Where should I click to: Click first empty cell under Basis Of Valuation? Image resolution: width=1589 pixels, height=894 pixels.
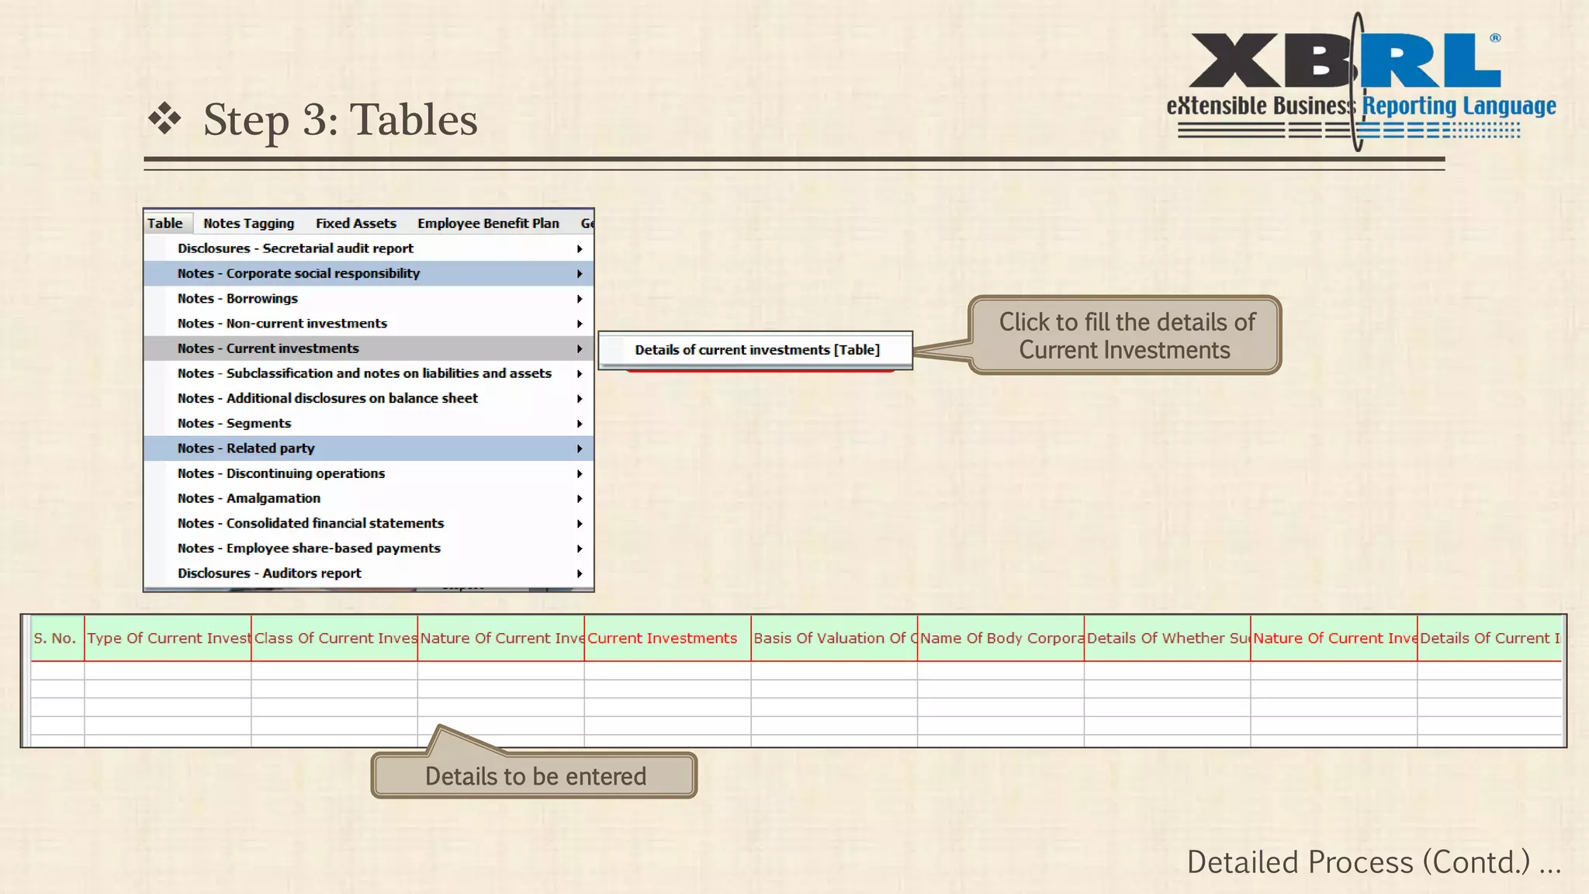834,670
